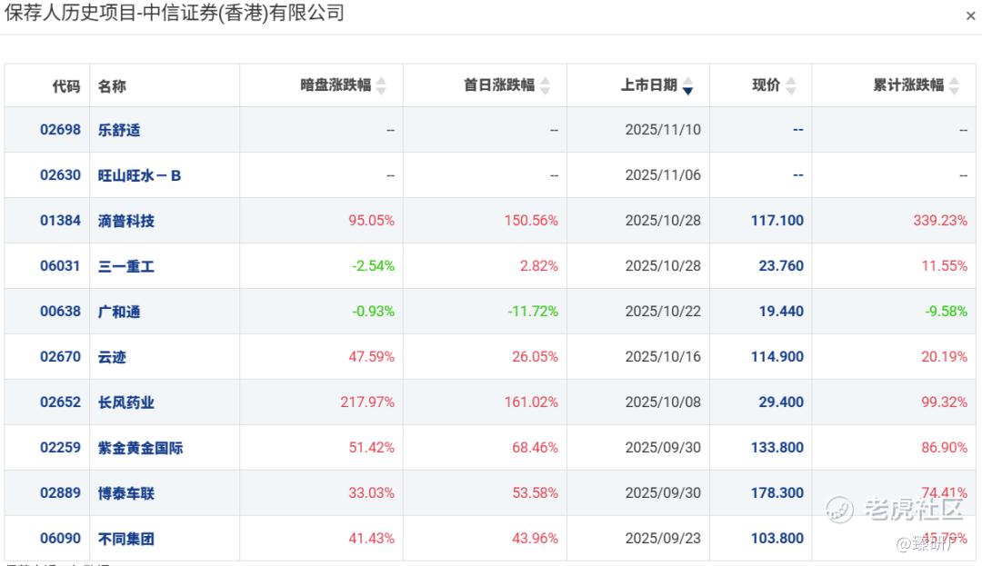Sort by 首日涨跌幅 column arrows
This screenshot has width=982, height=566.
[545, 85]
